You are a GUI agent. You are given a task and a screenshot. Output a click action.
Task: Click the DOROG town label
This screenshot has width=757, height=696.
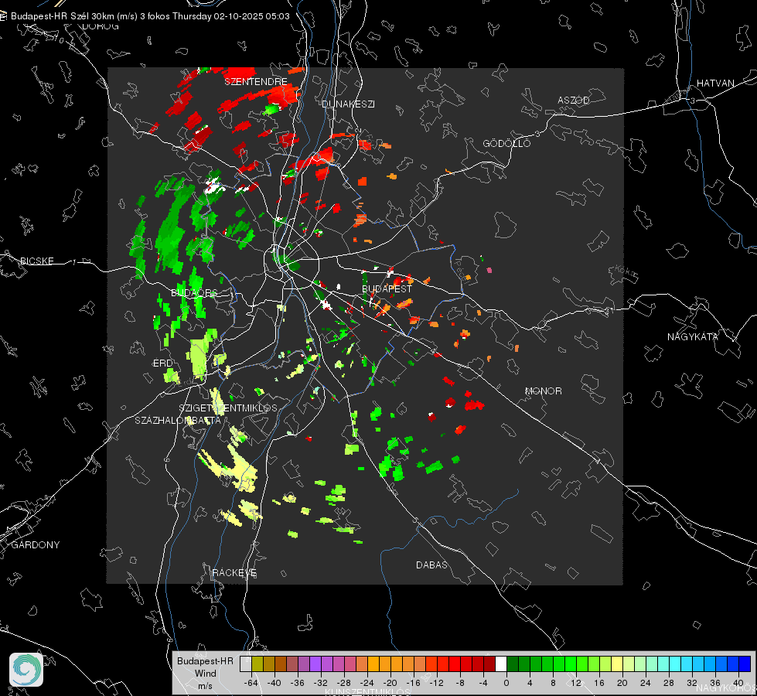point(101,26)
